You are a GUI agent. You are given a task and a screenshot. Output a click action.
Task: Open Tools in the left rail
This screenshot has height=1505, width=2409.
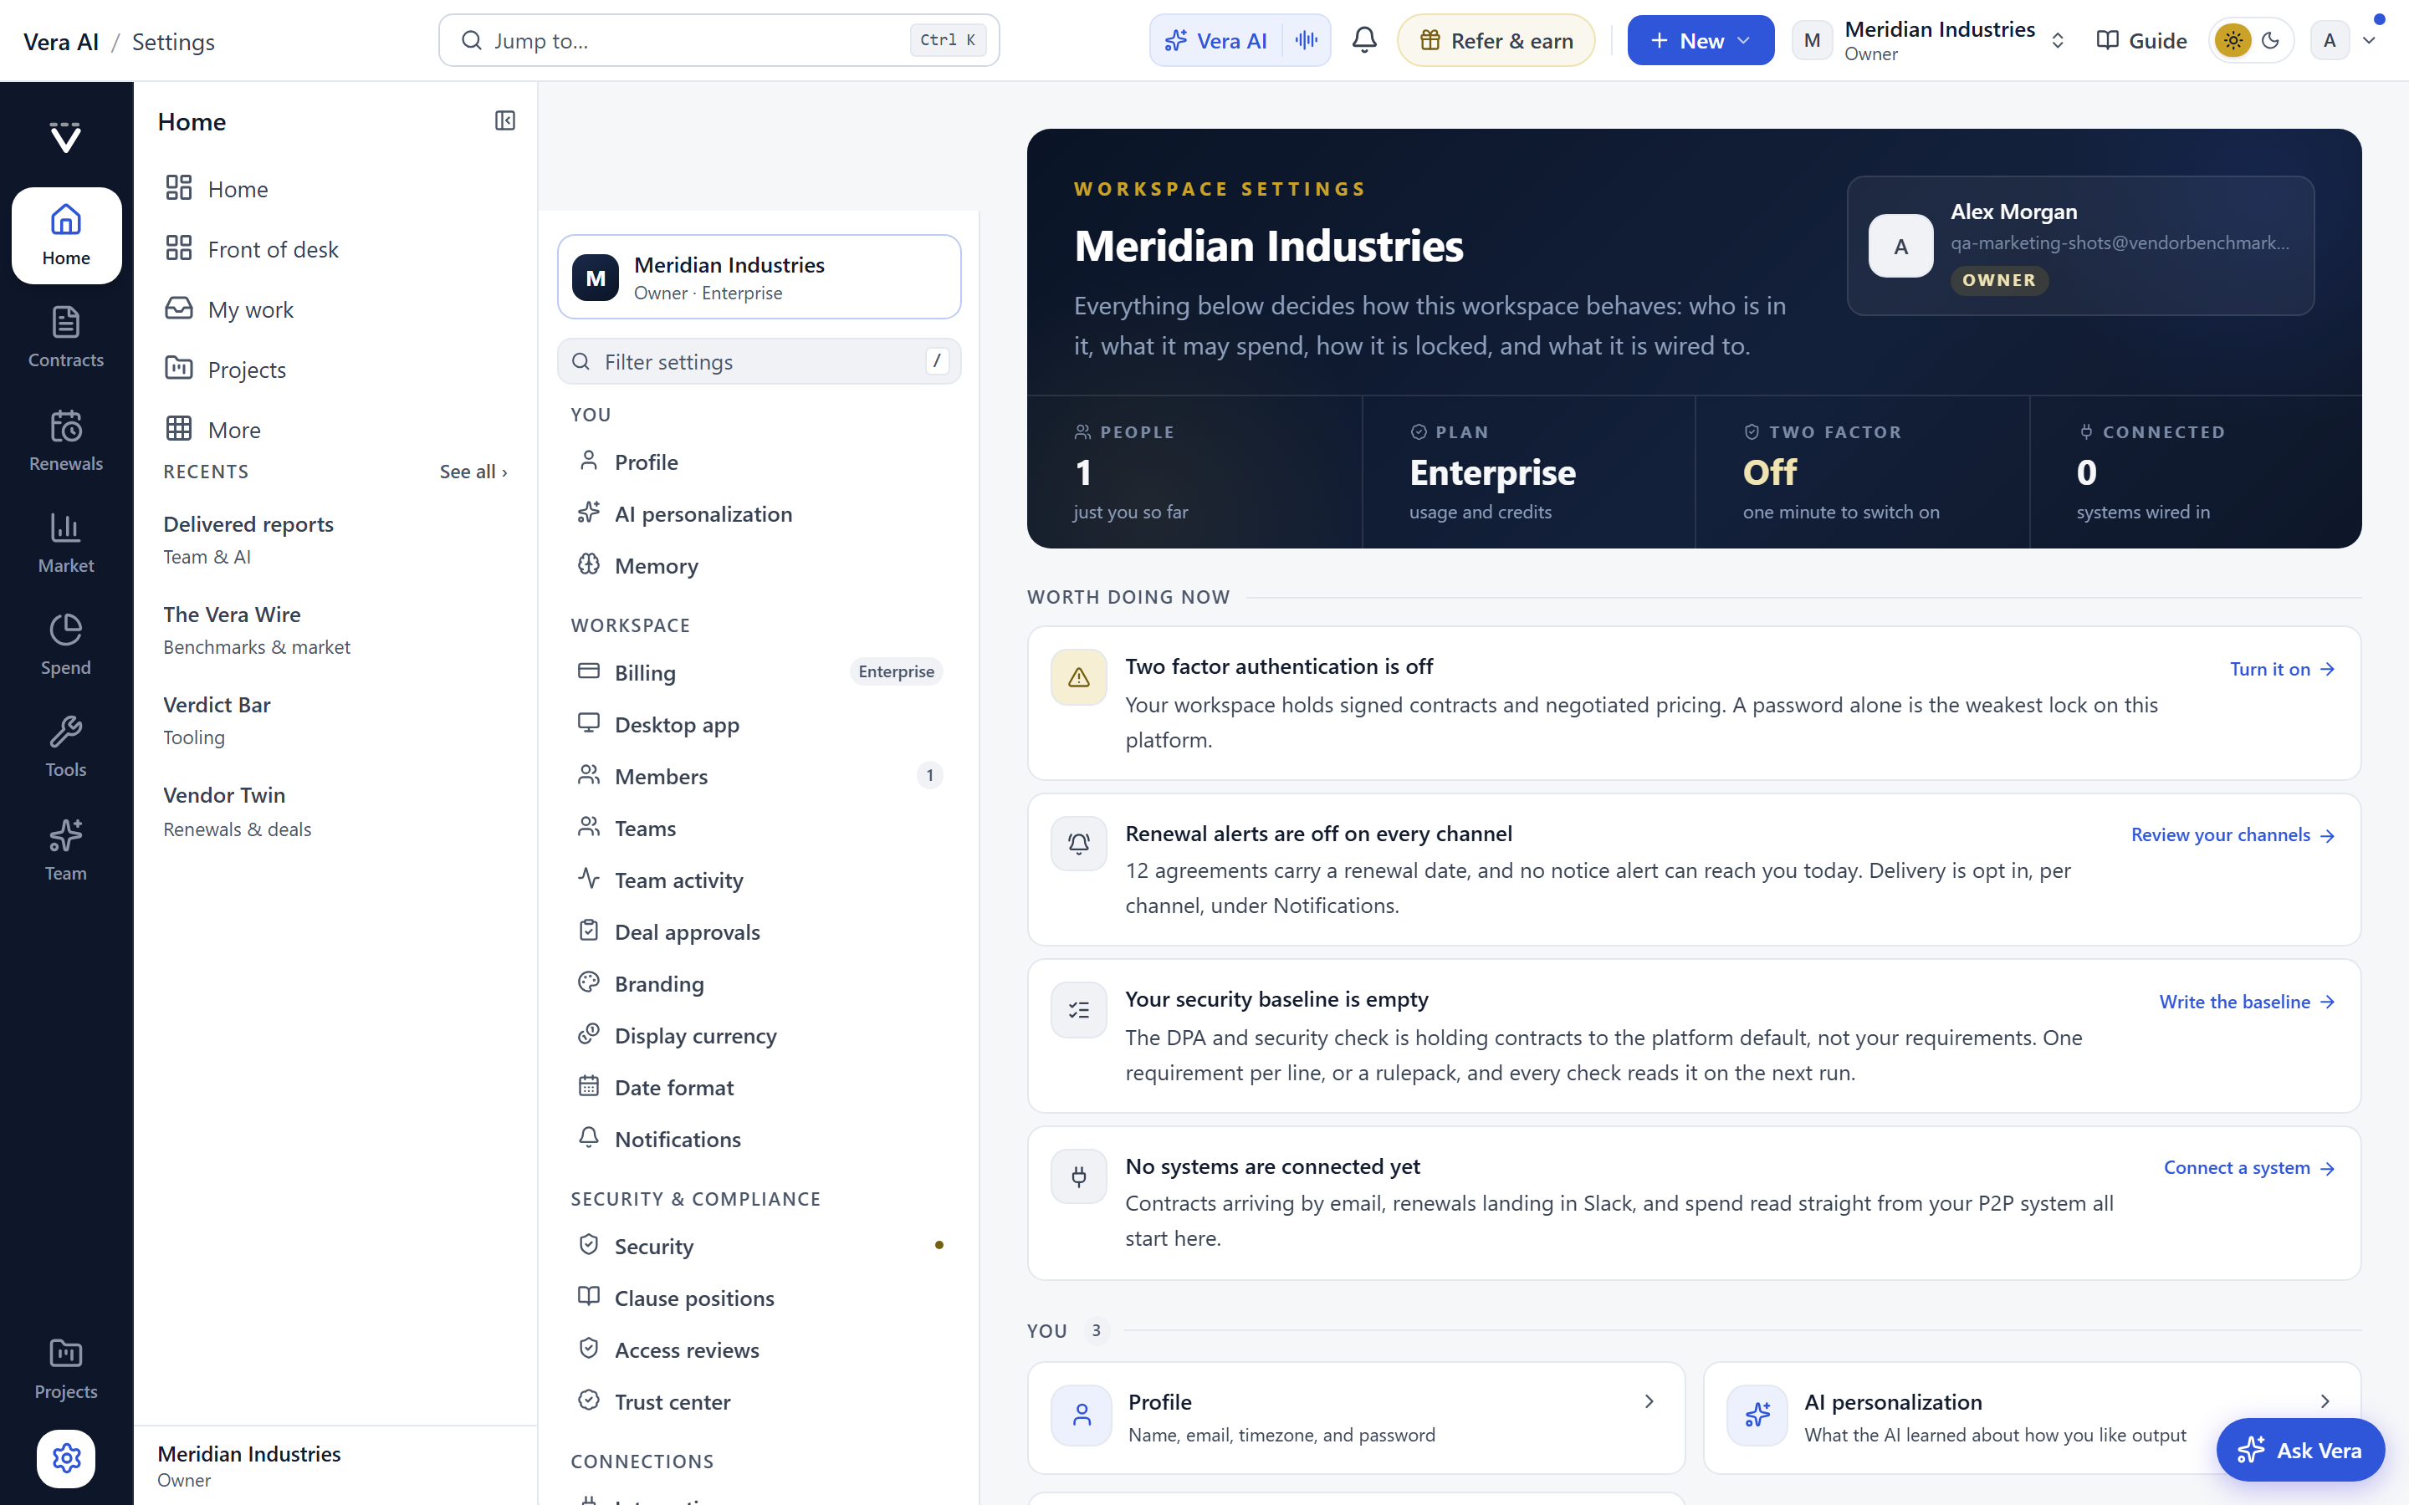(66, 748)
